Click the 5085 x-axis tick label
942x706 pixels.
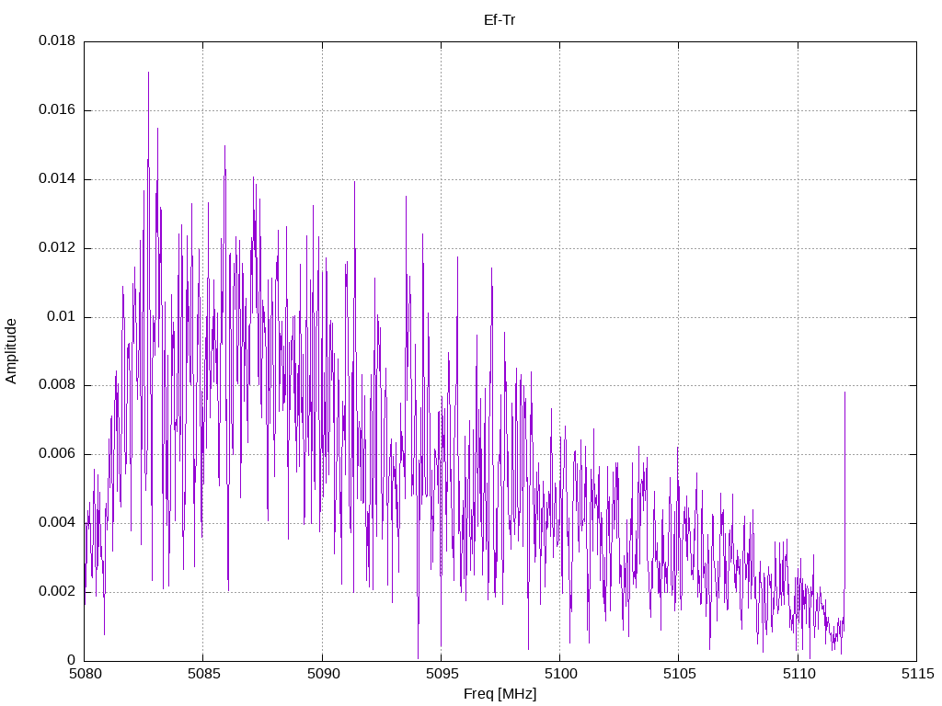(x=203, y=674)
